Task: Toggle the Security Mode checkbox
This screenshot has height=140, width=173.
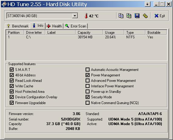Action: [87, 97]
